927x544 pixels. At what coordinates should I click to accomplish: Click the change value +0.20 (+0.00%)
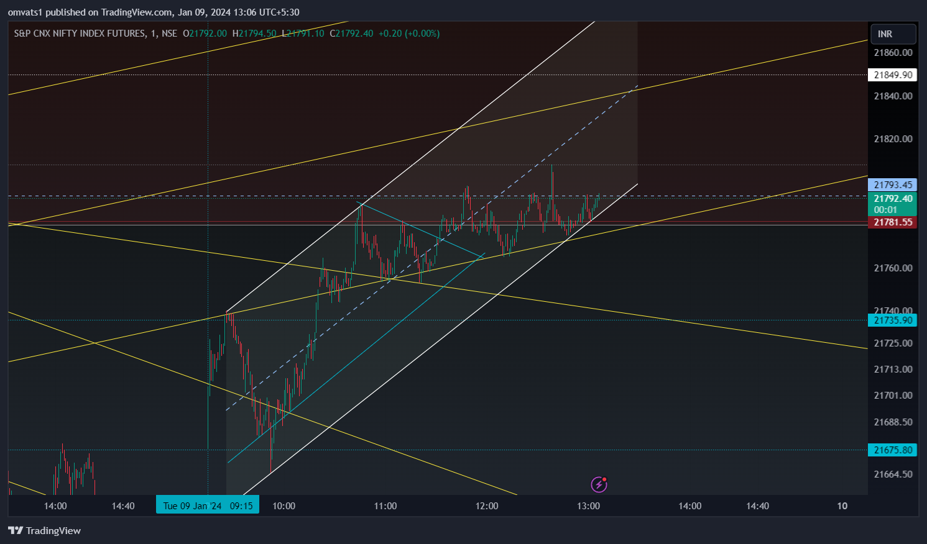[x=408, y=34]
